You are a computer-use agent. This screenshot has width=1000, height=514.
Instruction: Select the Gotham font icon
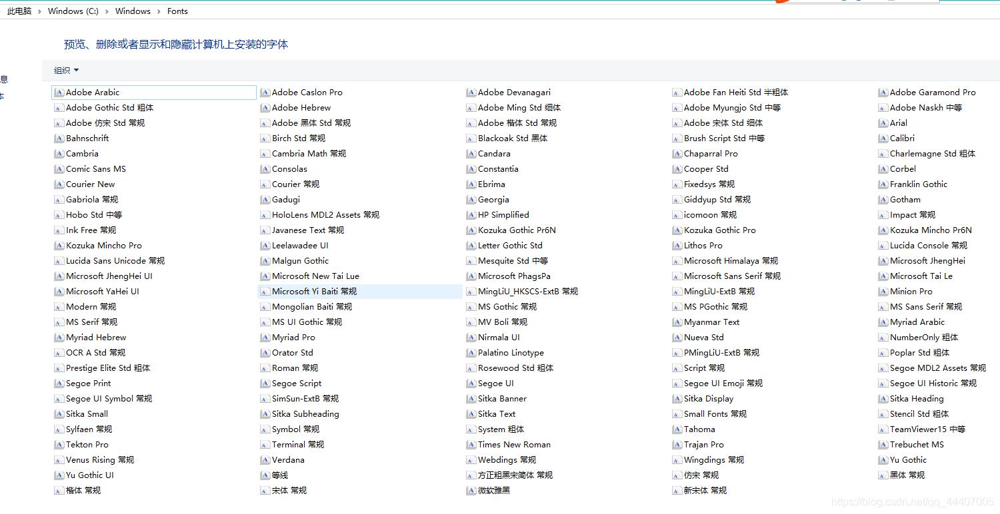point(883,200)
